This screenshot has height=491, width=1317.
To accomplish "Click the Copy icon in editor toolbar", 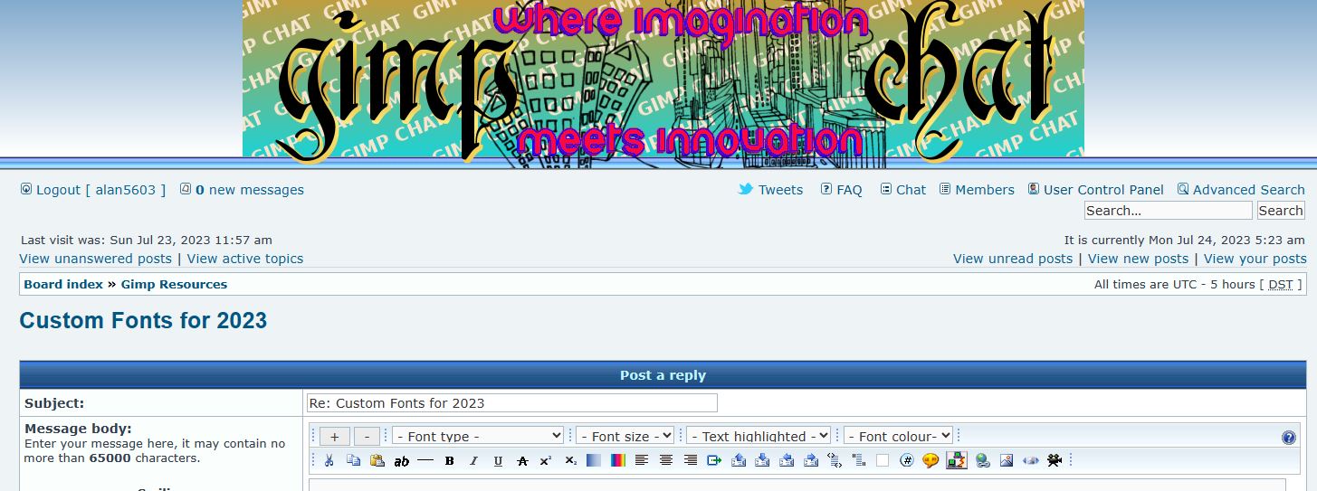I will 353,460.
